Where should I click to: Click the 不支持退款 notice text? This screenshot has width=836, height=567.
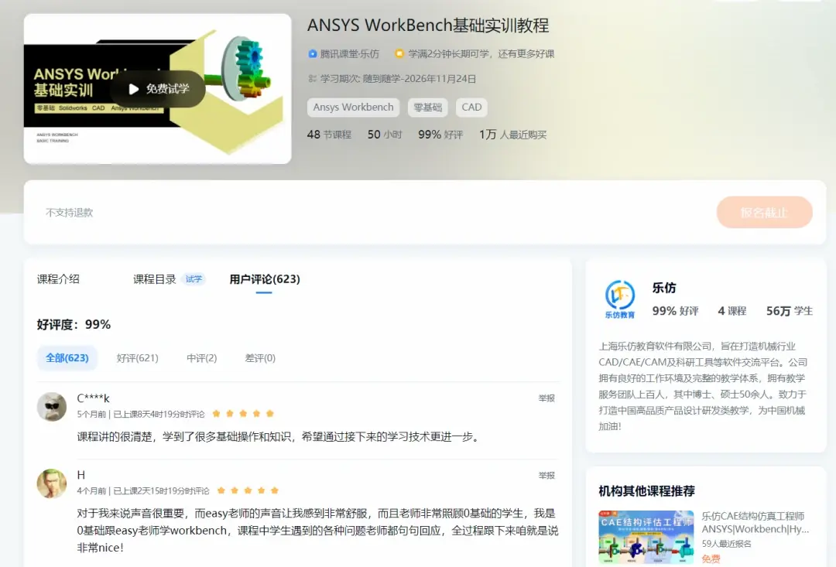point(70,213)
